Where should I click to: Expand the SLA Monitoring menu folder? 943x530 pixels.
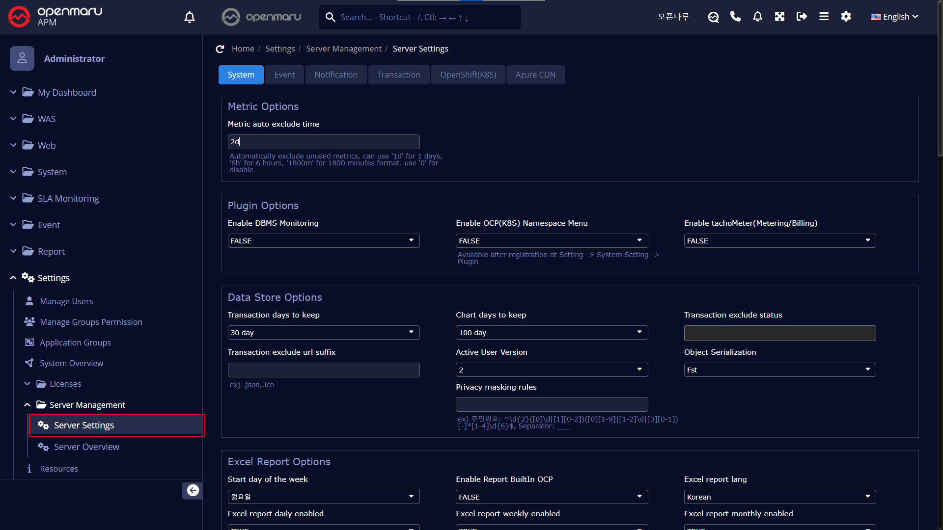[x=68, y=198]
